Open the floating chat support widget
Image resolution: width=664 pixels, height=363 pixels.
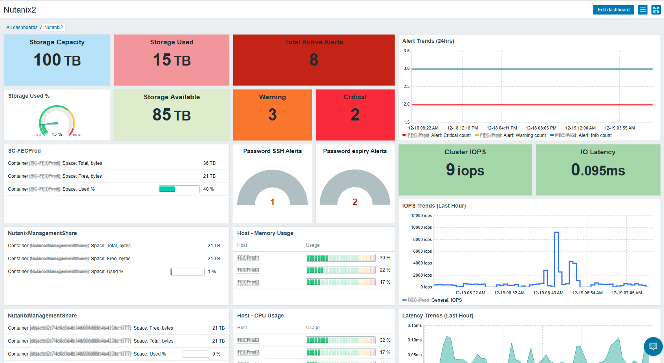(653, 346)
